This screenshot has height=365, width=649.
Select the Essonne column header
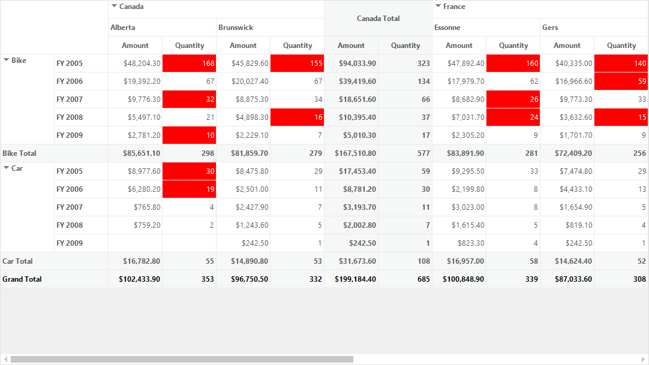coord(486,28)
